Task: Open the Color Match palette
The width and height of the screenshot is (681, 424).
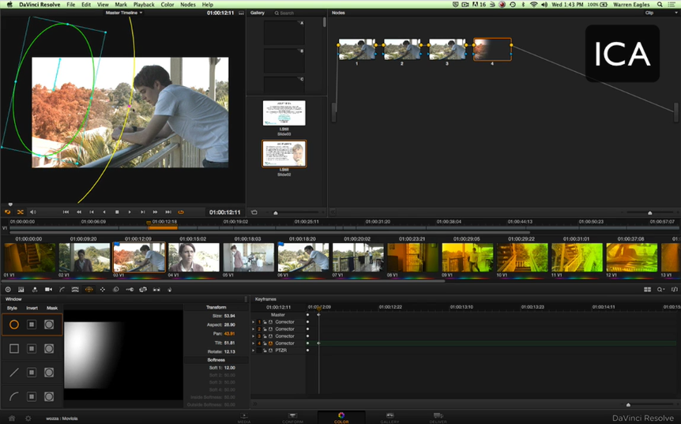Action: tap(21, 290)
